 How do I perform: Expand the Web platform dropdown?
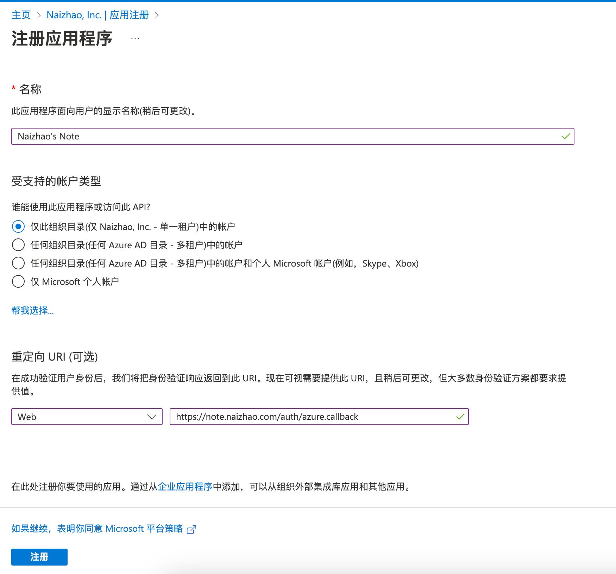tap(87, 417)
